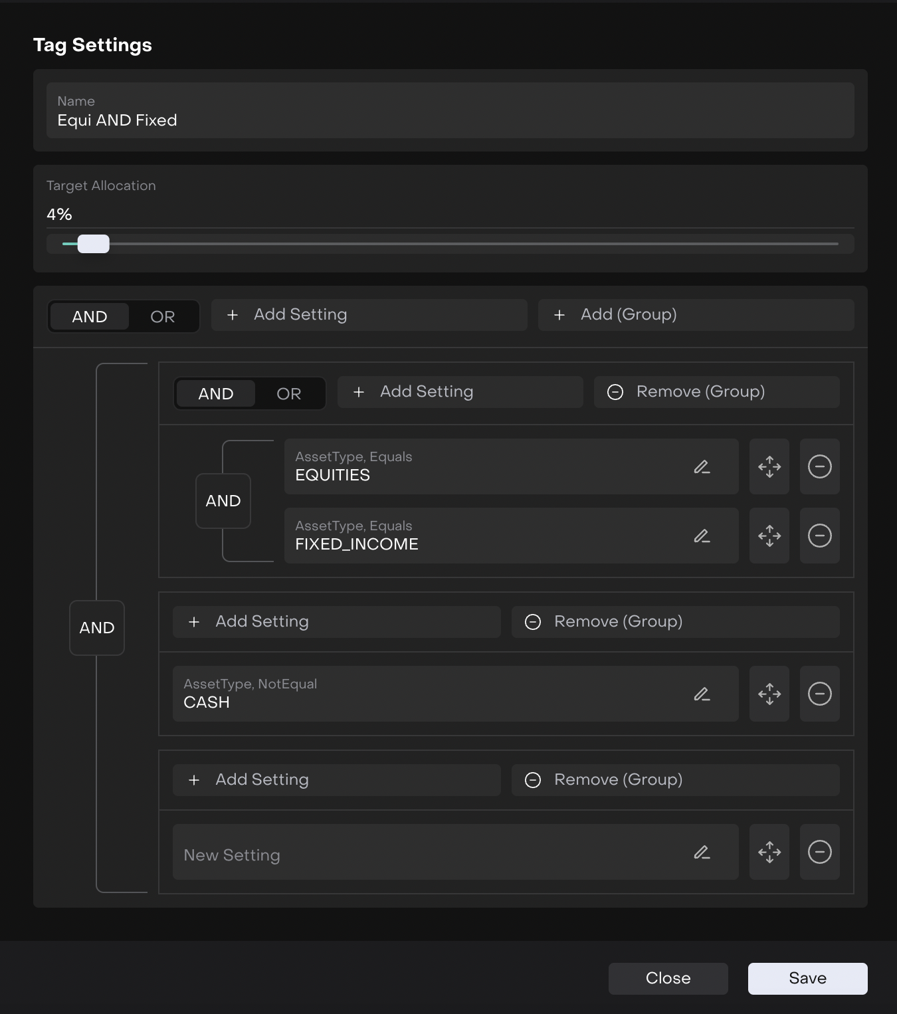Edit the FIXED_INCOME setting with pencil icon
Image resolution: width=897 pixels, height=1014 pixels.
702,536
